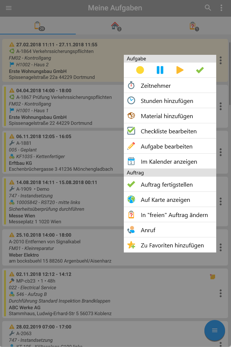This screenshot has width=231, height=347.
Task: Open options for task A-1909 Demo
Action: click(x=220, y=201)
